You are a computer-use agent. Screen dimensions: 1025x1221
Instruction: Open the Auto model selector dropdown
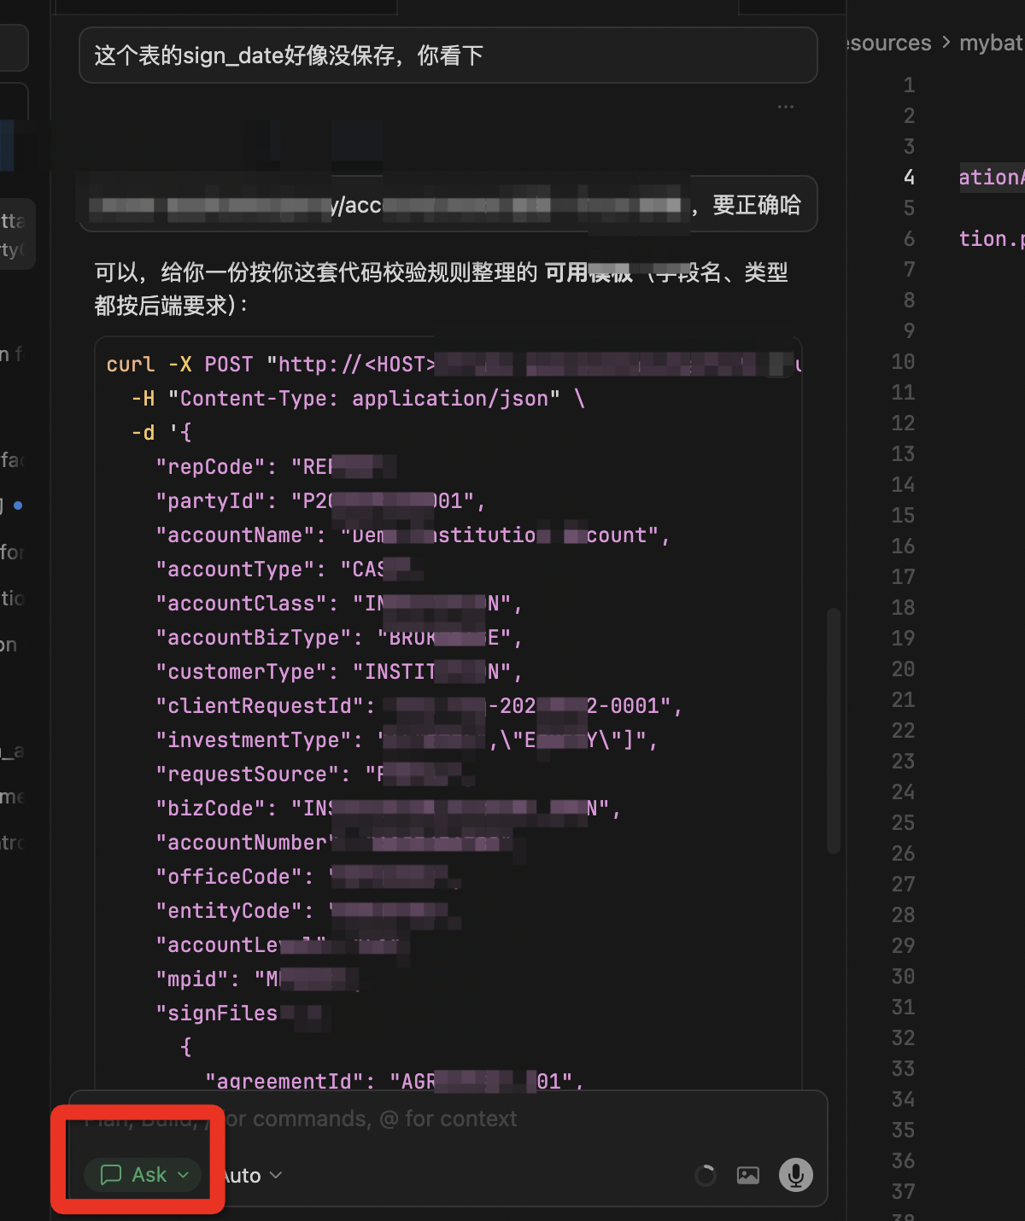click(251, 1176)
